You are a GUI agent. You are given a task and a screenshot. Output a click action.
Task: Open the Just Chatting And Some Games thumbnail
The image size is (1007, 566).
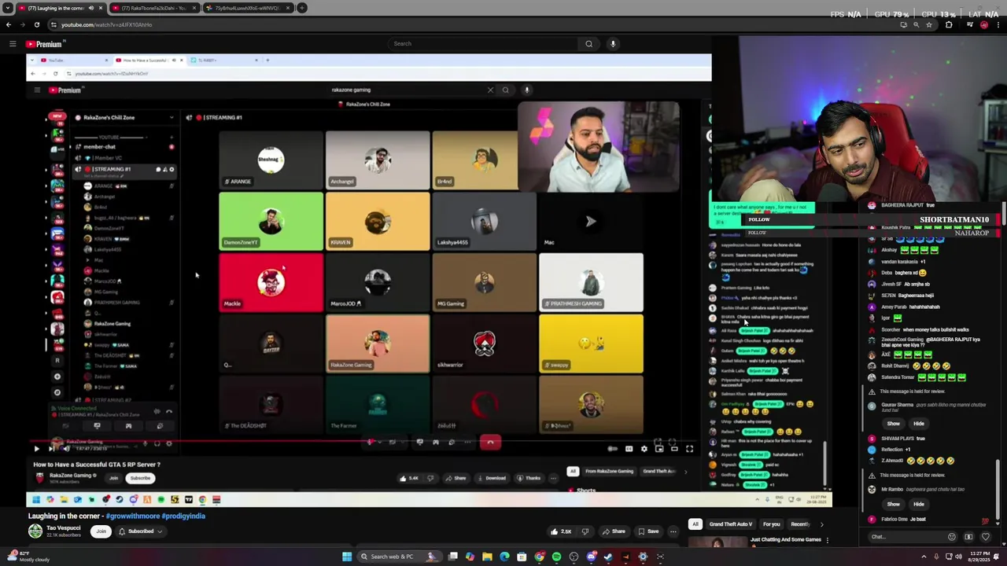pos(717,542)
